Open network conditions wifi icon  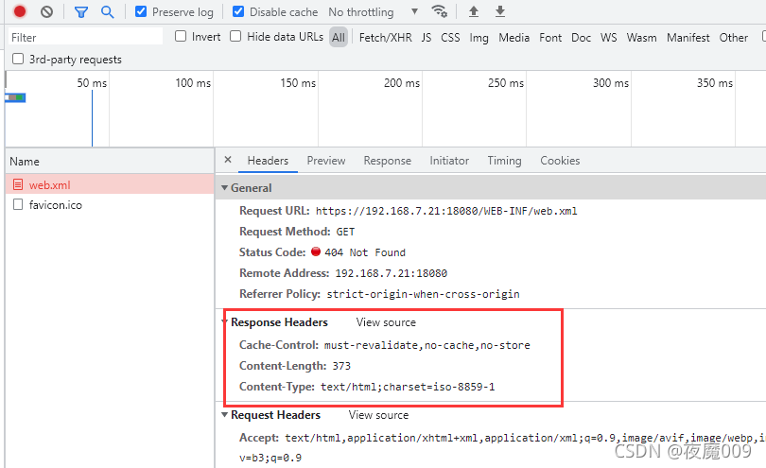click(x=439, y=11)
